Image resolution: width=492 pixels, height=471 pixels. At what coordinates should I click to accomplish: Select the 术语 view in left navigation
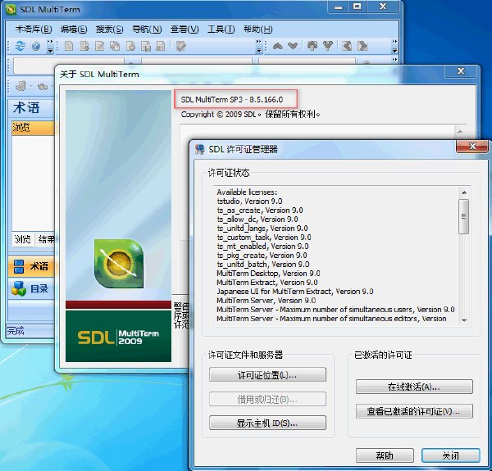pos(31,266)
